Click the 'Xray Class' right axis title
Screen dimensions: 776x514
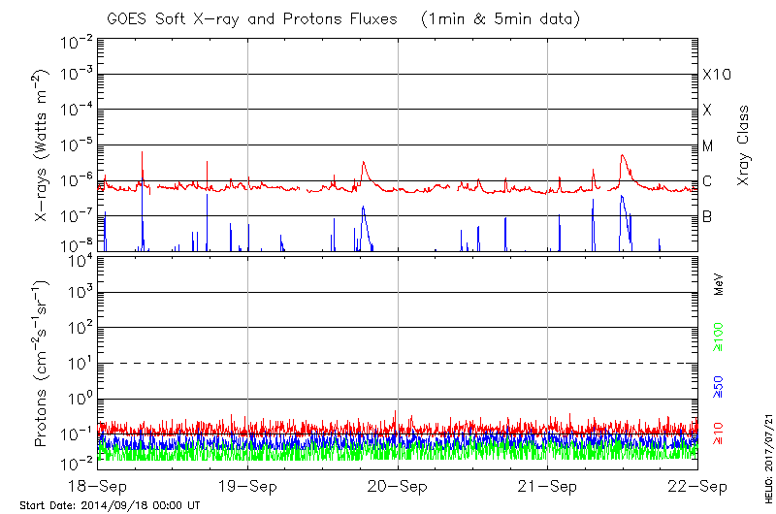744,145
